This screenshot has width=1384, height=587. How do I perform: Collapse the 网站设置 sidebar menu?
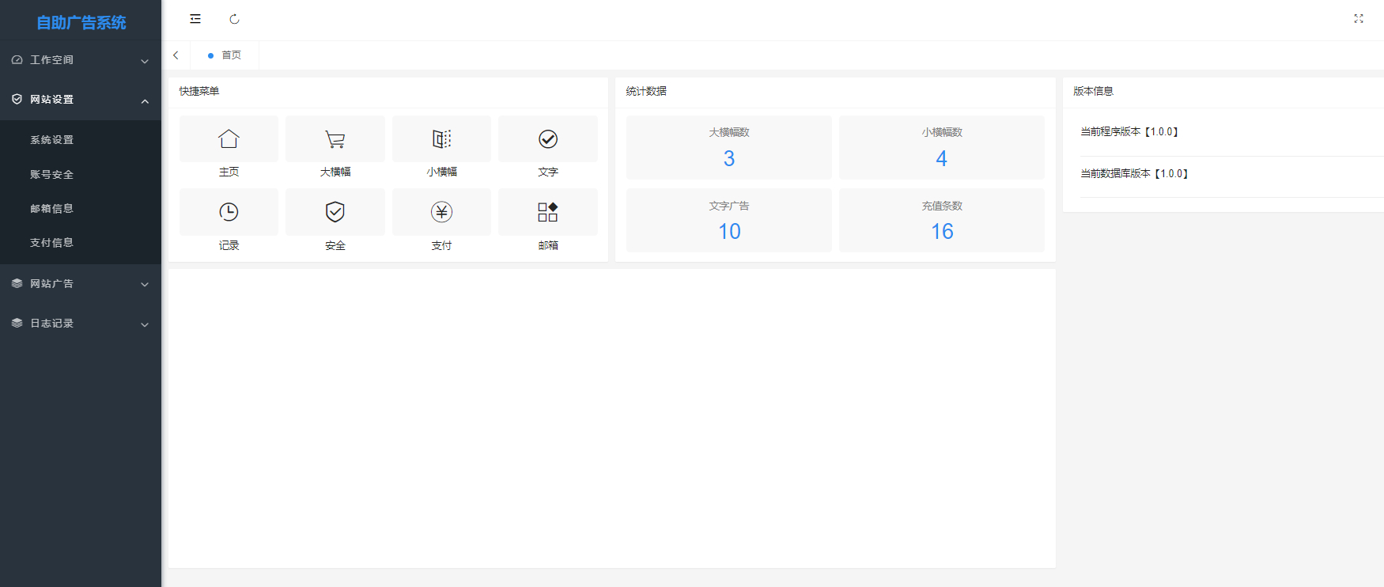80,100
